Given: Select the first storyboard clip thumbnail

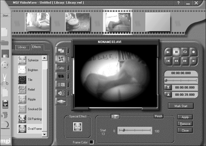Looking at the screenshot, I should [37, 22].
